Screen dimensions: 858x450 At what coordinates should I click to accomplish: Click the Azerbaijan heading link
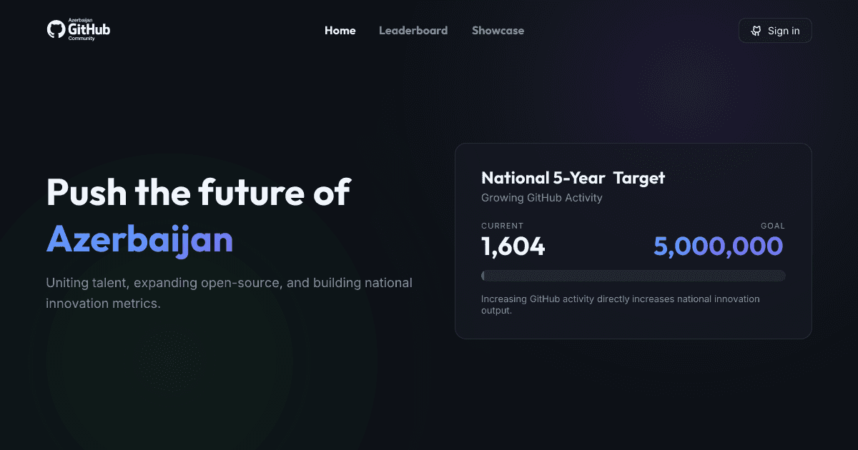pos(139,241)
